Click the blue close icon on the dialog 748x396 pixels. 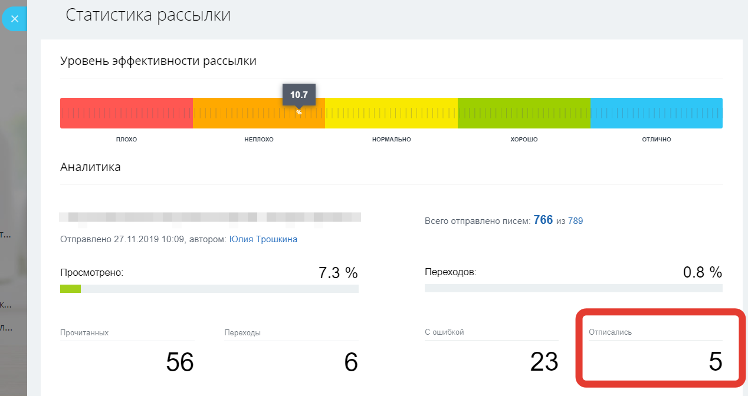point(14,18)
